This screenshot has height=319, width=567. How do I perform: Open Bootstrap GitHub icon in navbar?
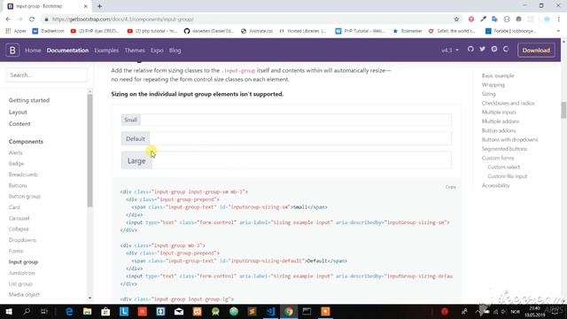click(x=470, y=50)
